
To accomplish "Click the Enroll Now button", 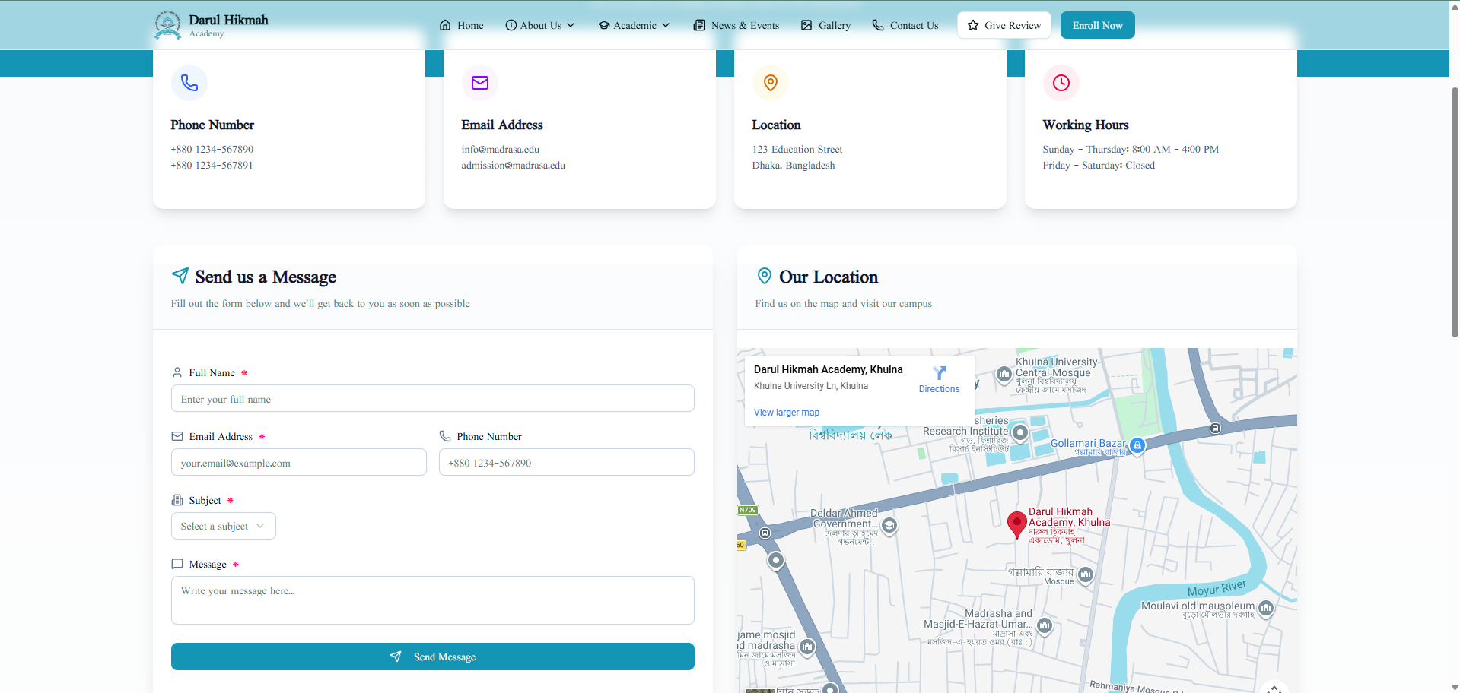I will 1097,25.
